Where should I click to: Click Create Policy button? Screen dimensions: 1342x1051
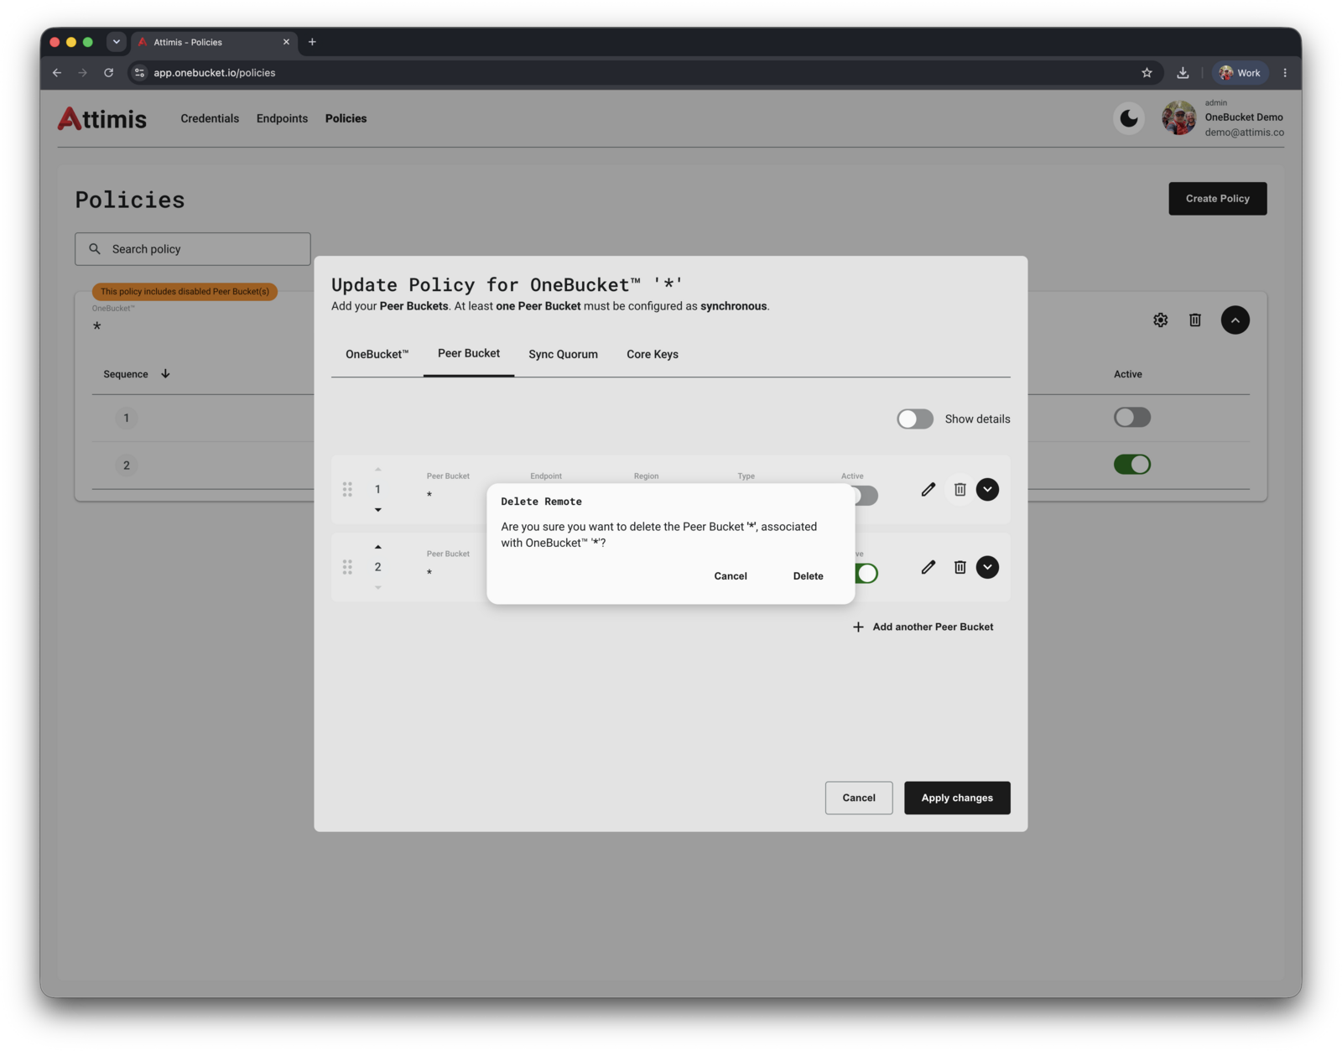pos(1217,199)
